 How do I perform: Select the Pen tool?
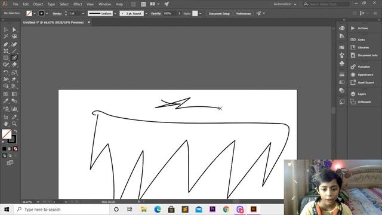(x=6, y=44)
